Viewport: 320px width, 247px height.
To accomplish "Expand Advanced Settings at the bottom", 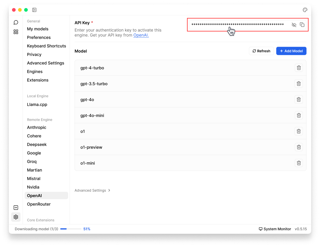I will tap(92, 190).
